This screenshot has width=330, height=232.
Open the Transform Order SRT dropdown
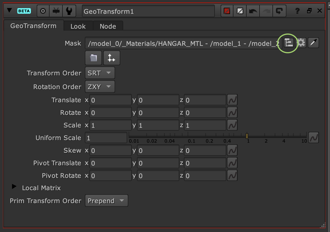click(100, 73)
